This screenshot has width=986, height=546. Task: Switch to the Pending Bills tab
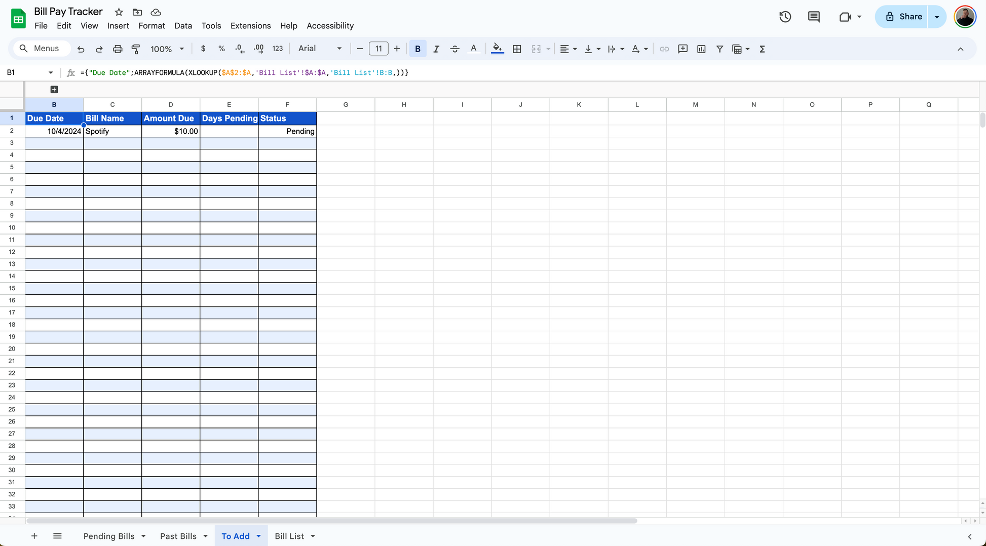(109, 536)
